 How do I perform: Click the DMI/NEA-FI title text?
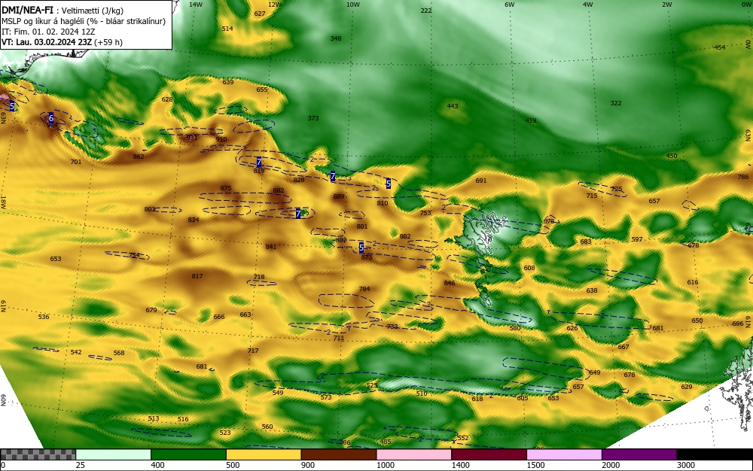[x=27, y=11]
